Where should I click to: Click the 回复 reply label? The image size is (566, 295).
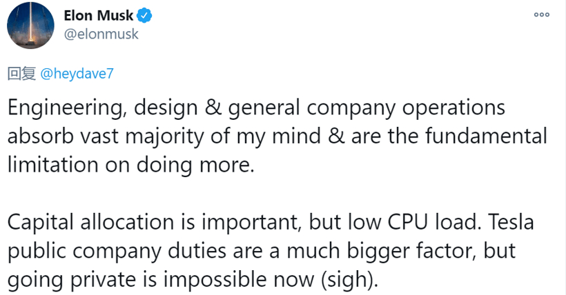click(x=21, y=74)
